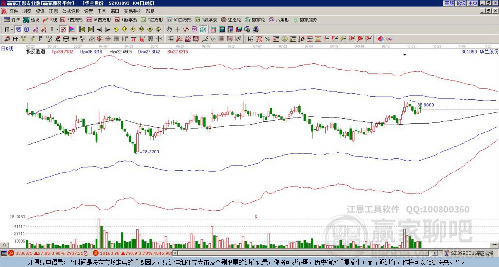
Task: Open the 公式选股 menu
Action: click(x=71, y=11)
